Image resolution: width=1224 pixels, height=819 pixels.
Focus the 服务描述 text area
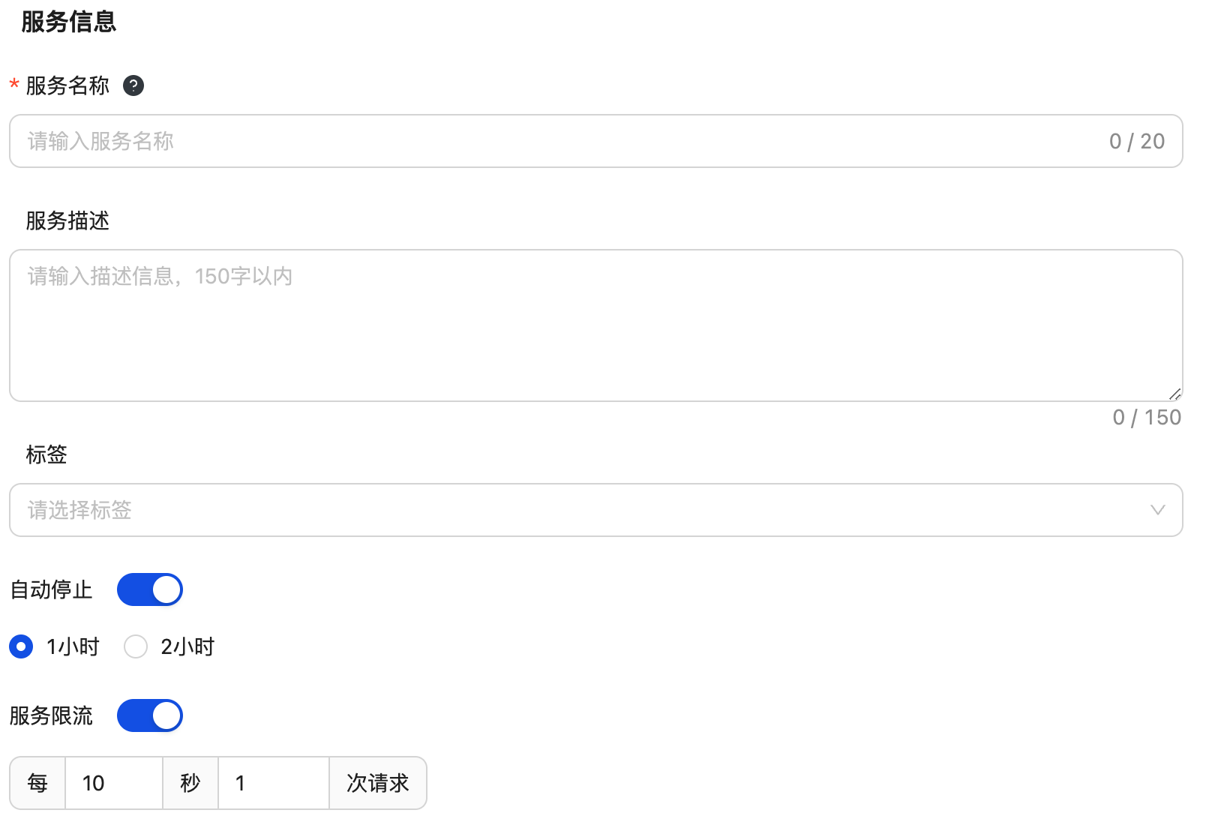(595, 325)
